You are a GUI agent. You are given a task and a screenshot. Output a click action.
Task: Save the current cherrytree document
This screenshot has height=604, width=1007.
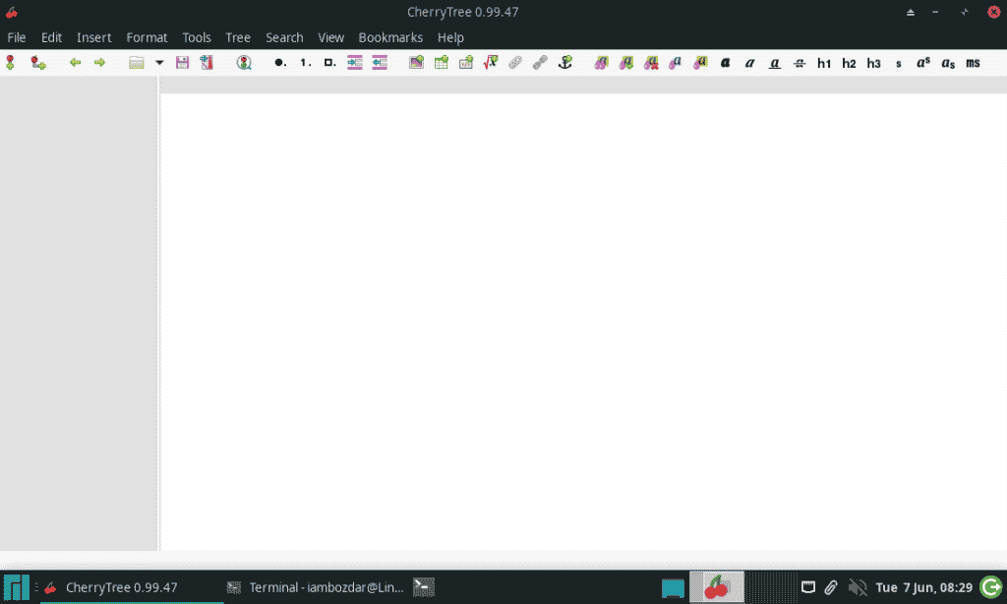coord(182,62)
